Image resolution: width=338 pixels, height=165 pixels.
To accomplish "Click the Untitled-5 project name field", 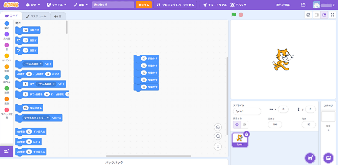I will click(x=113, y=5).
